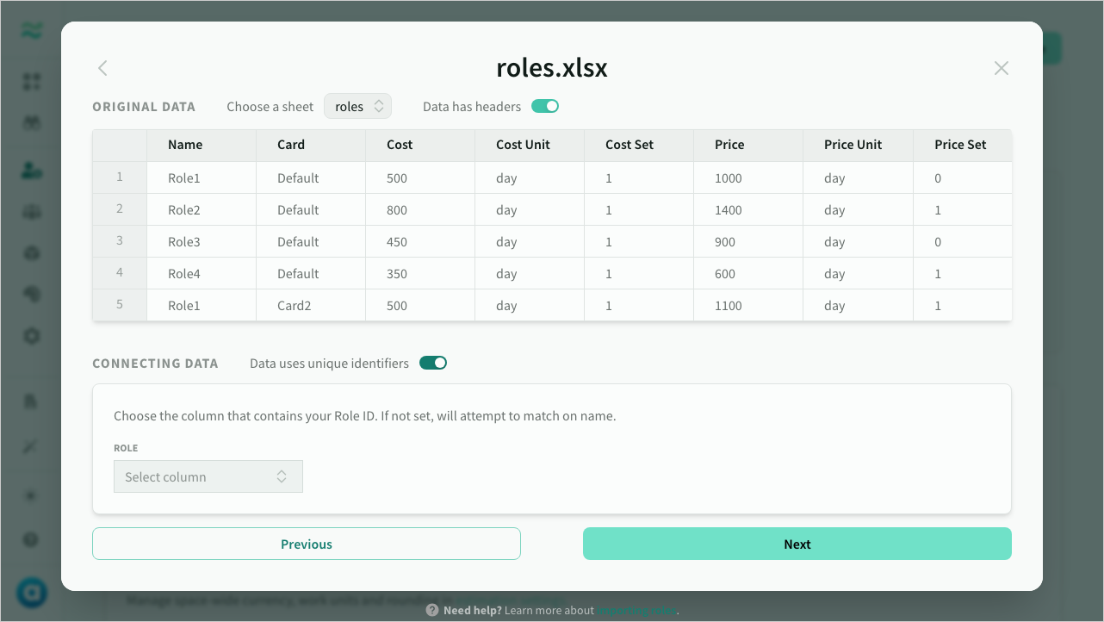This screenshot has height=622, width=1104.
Task: Go back using the left chevron arrow
Action: [102, 68]
